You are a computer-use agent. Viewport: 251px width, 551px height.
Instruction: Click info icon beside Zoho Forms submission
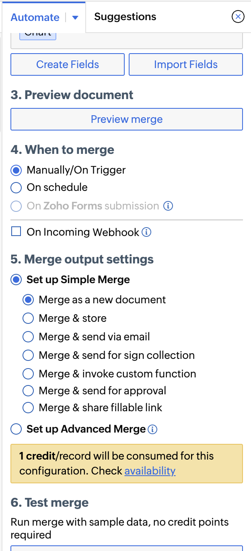click(169, 206)
